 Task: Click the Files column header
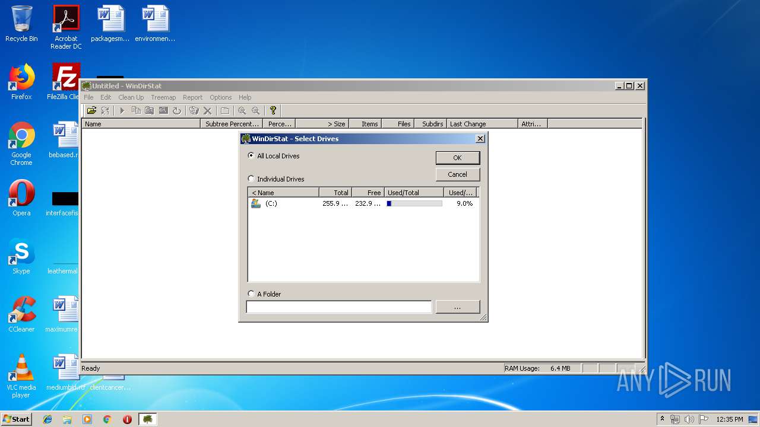click(x=398, y=124)
